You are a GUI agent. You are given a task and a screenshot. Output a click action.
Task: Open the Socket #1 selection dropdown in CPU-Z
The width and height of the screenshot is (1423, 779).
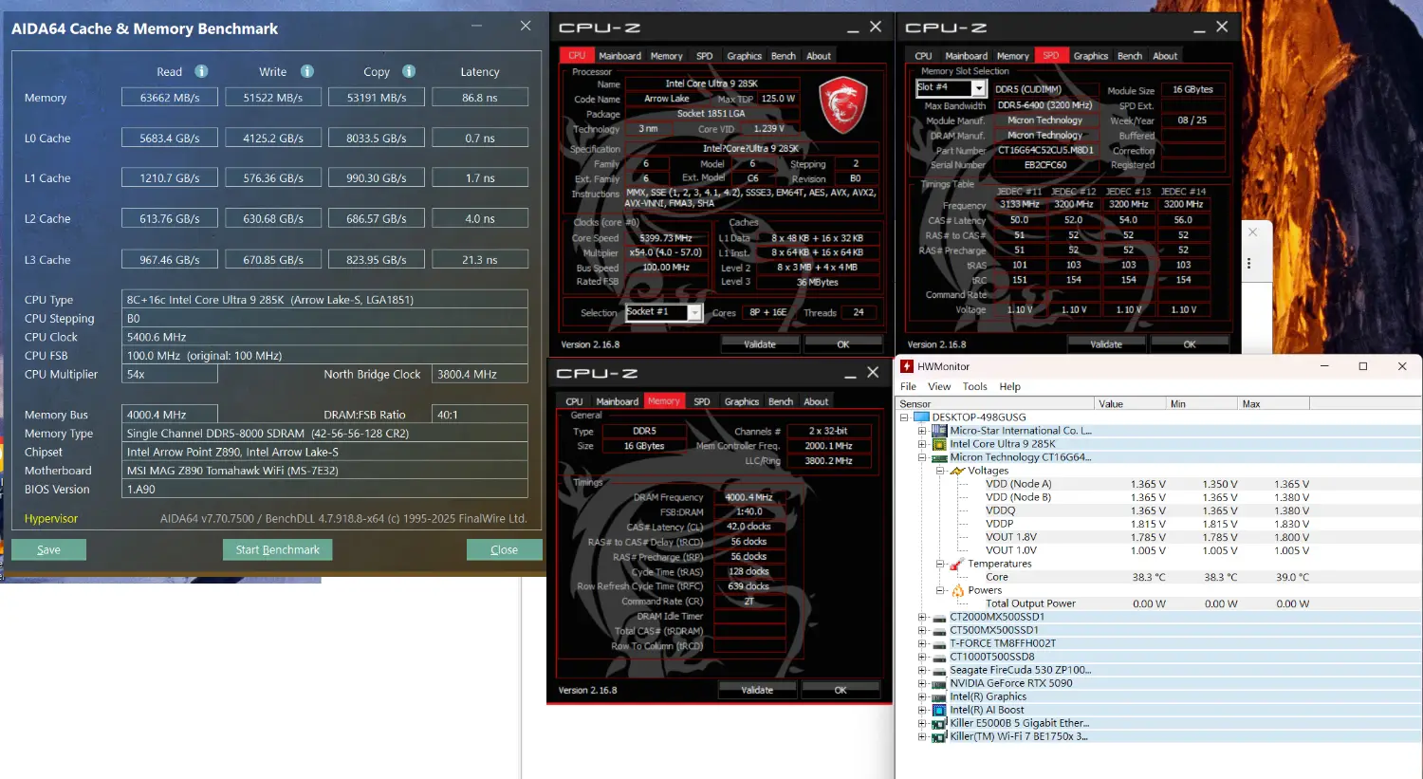coord(694,312)
